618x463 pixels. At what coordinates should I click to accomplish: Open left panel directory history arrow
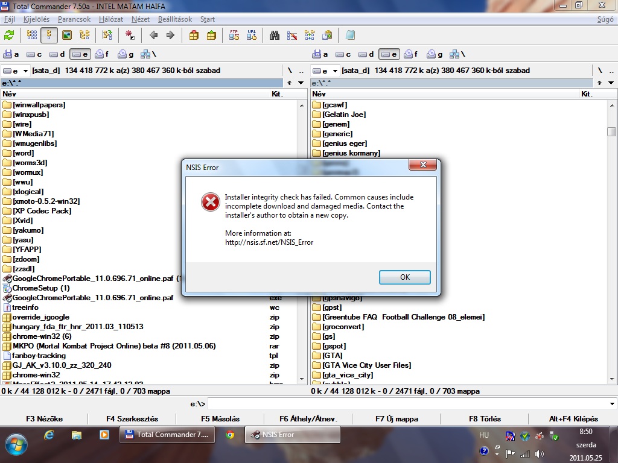tap(301, 83)
